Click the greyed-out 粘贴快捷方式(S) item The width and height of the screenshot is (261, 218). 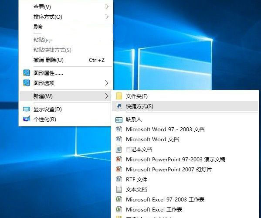(x=65, y=50)
